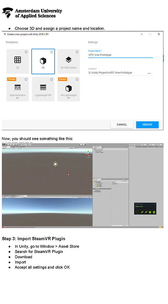Open info icon on the 3D template
This screenshot has width=168, height=304.
[52, 52]
